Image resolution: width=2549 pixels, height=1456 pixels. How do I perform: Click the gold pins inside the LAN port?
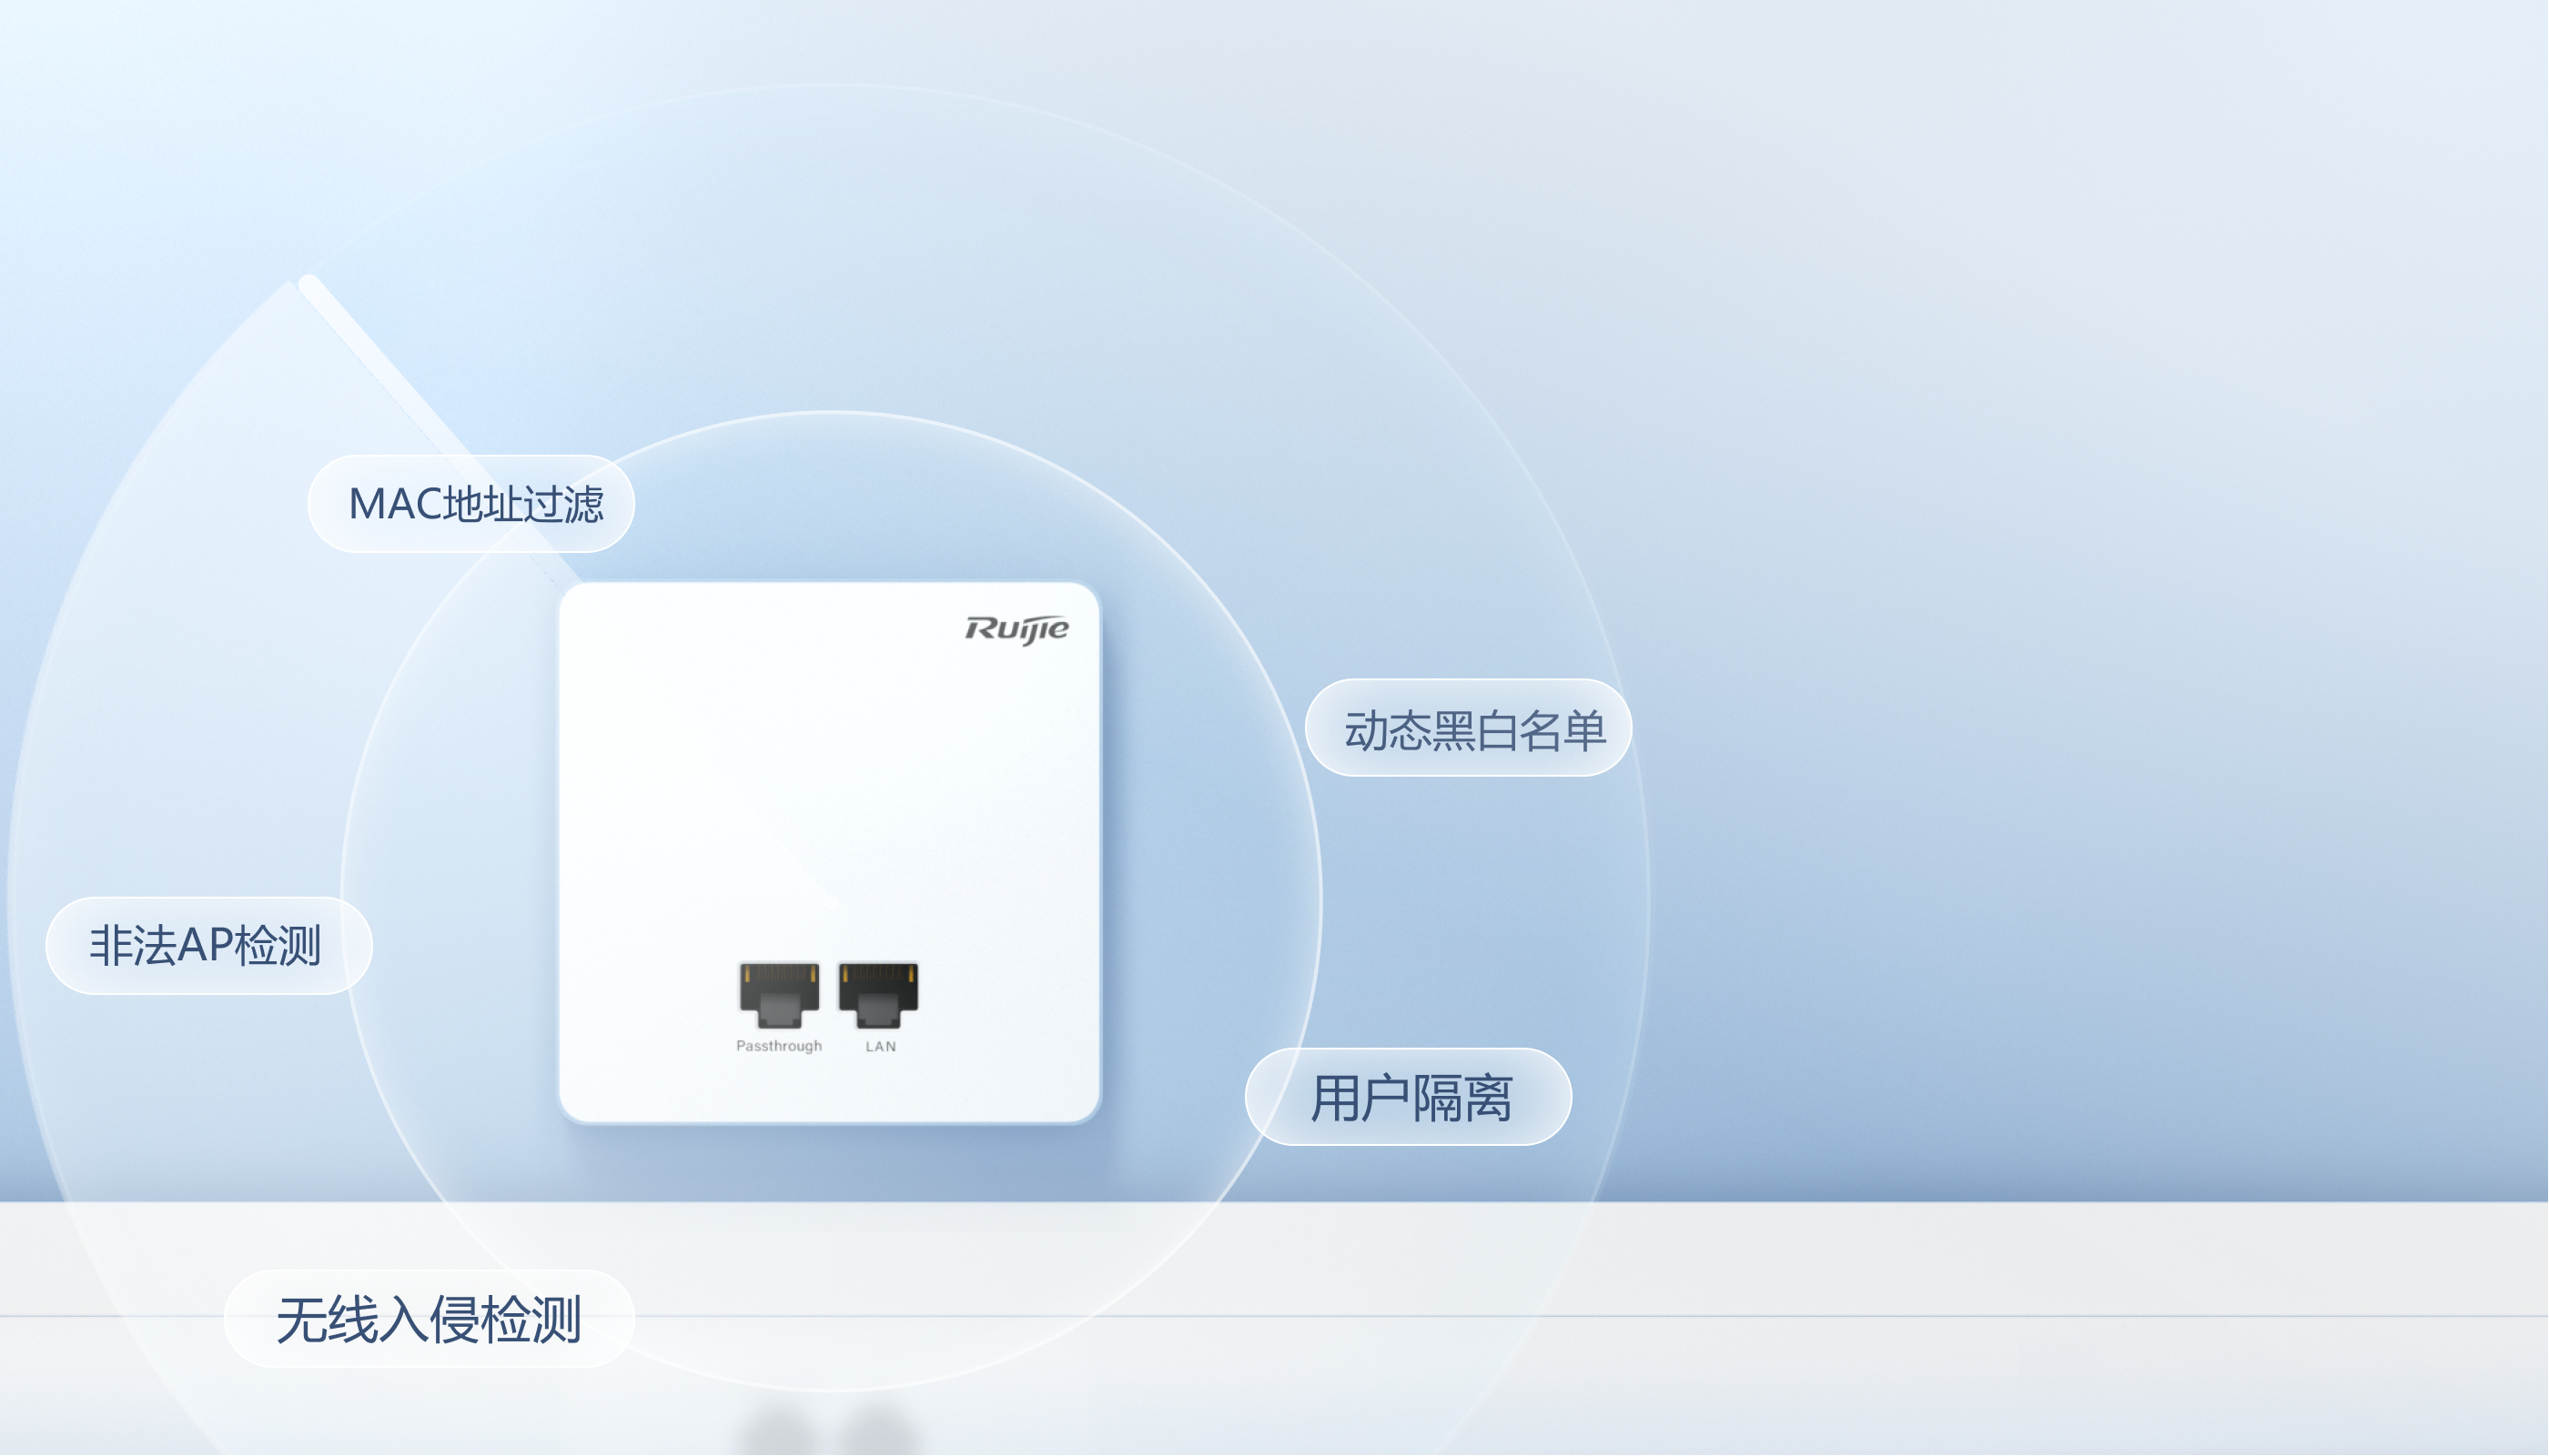878,973
